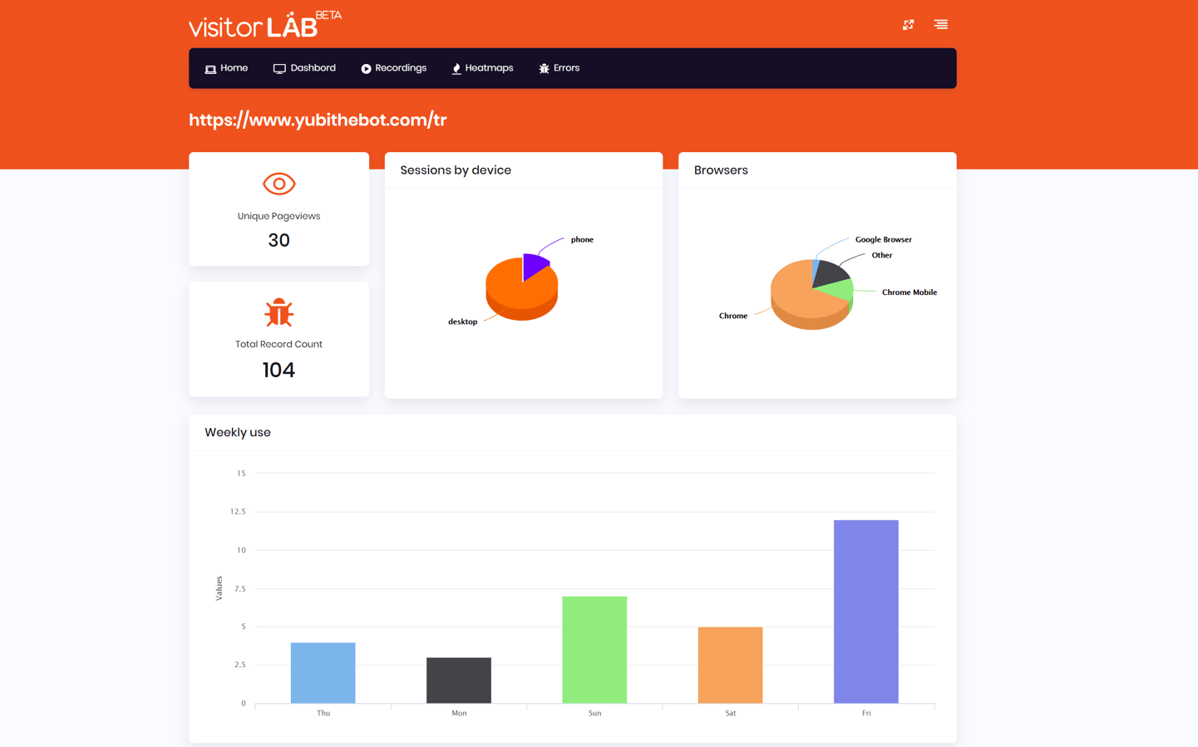Open the yubithebot.com/tr URL heading
This screenshot has height=747, width=1198.
coord(318,120)
